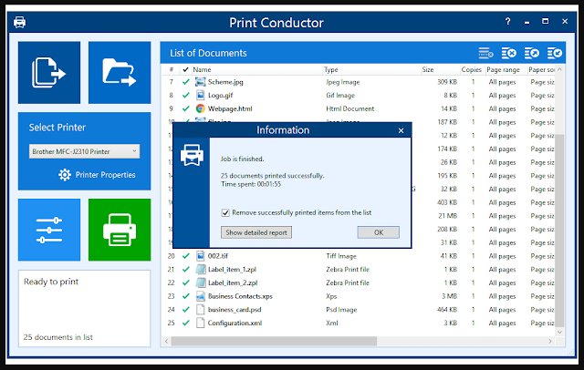The image size is (584, 370).
Task: Click the scroll left arrow
Action: [166, 342]
